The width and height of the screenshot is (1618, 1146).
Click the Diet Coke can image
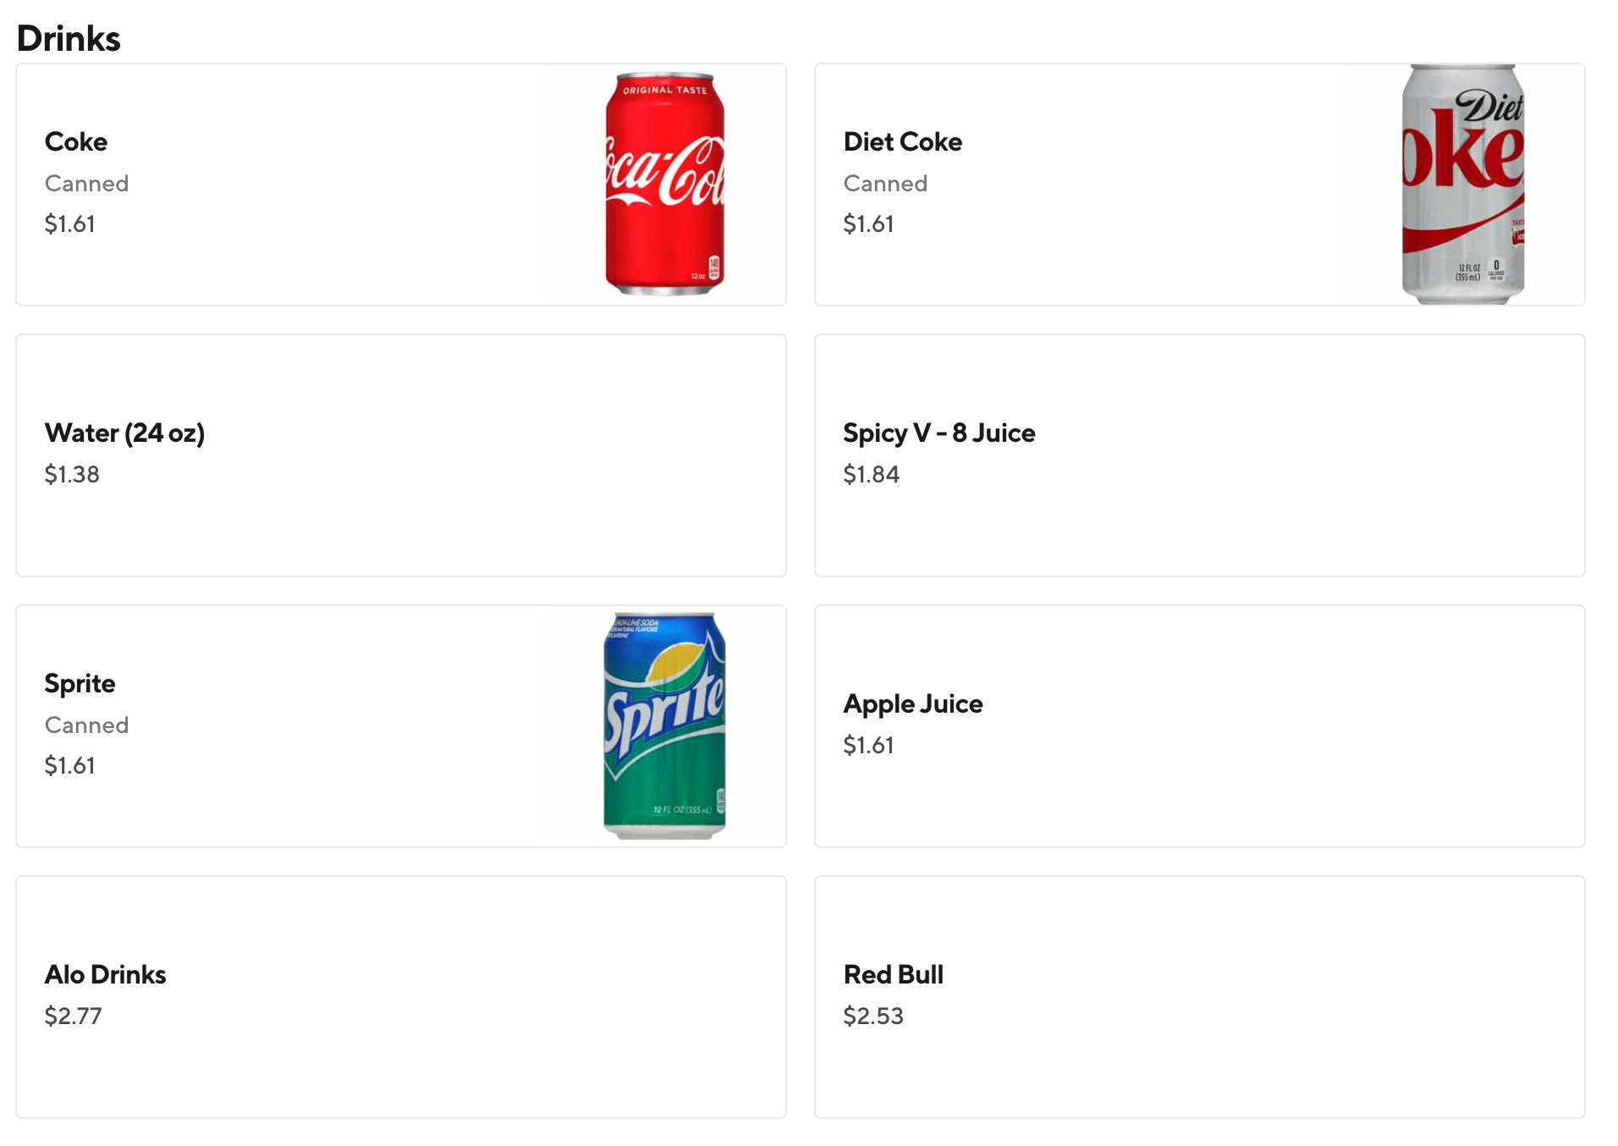(1463, 184)
